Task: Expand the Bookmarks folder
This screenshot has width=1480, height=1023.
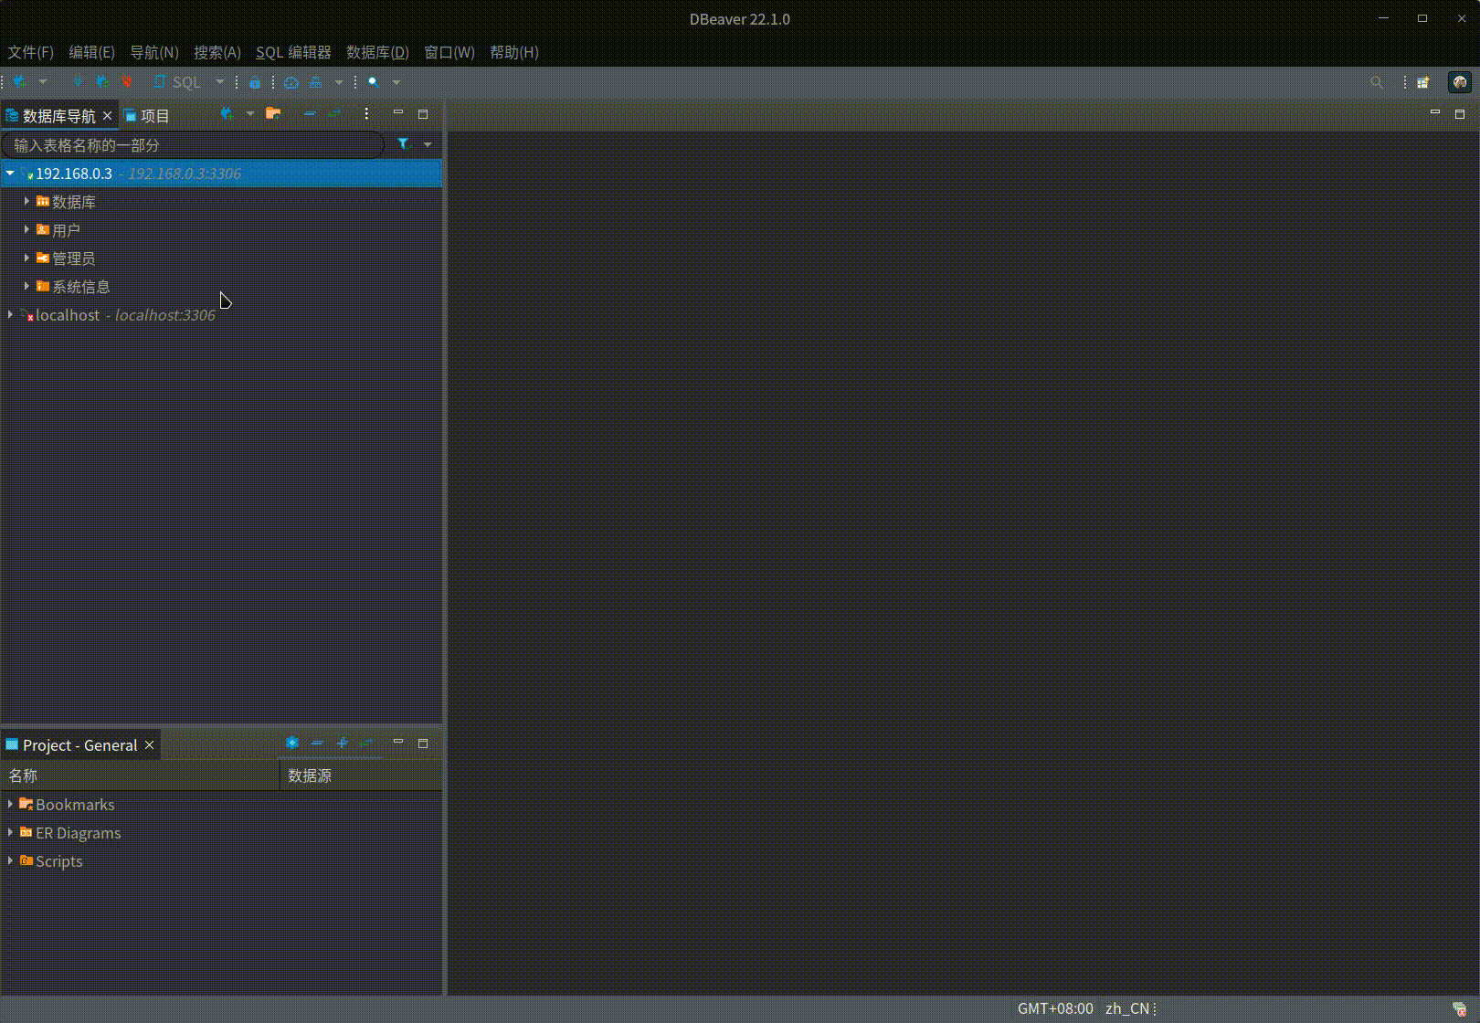Action: click(x=10, y=805)
